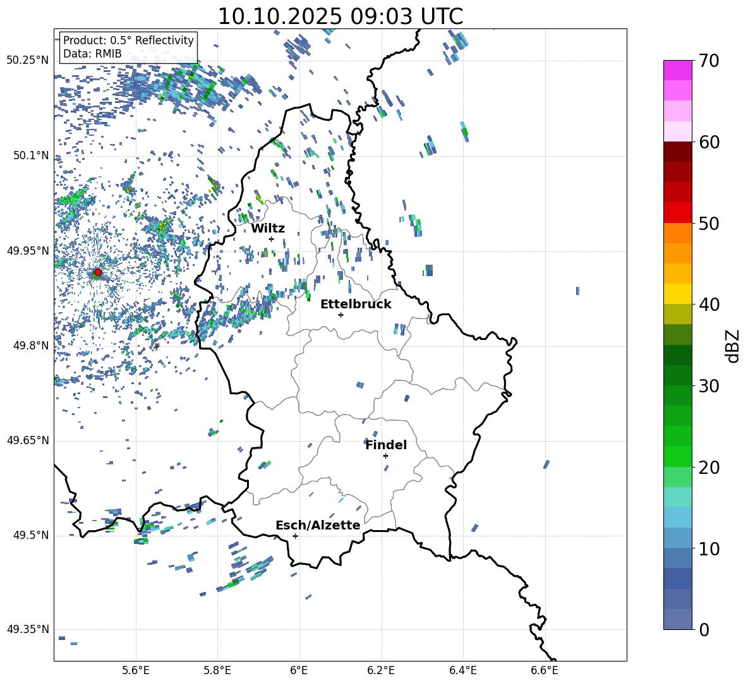Pick the dark maroon swatch below 60

tap(678, 152)
